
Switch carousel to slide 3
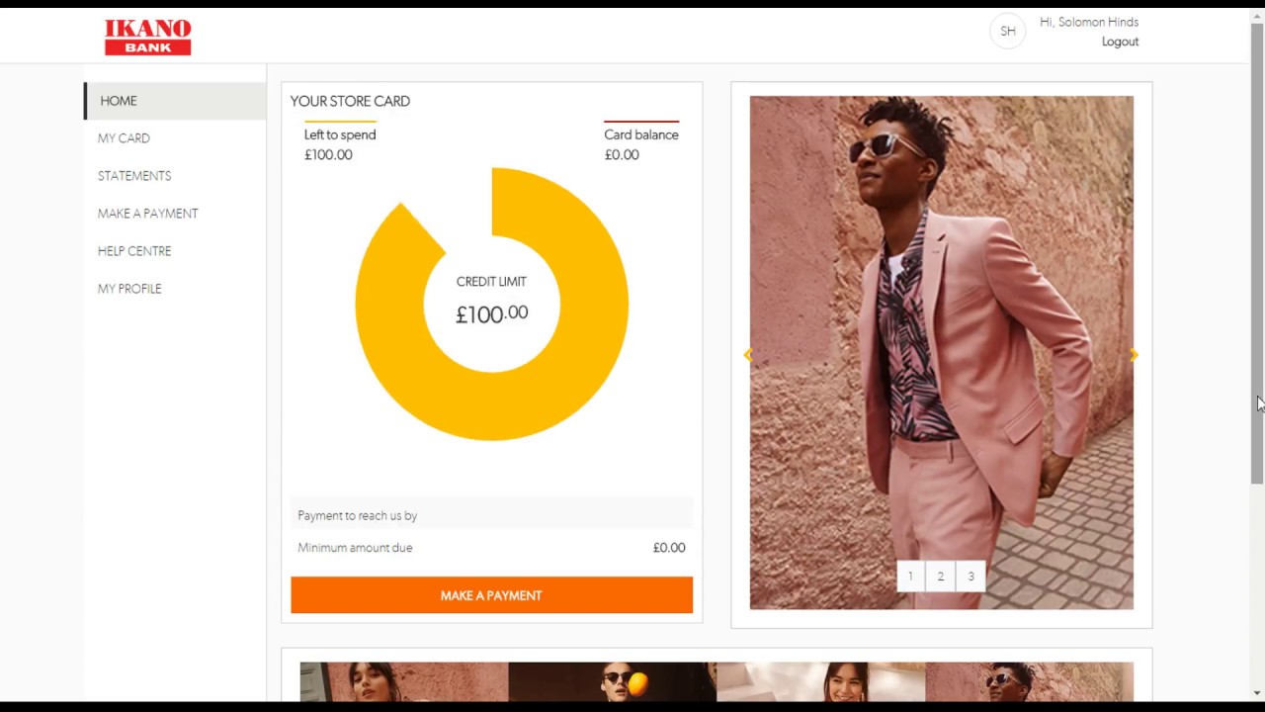970,577
